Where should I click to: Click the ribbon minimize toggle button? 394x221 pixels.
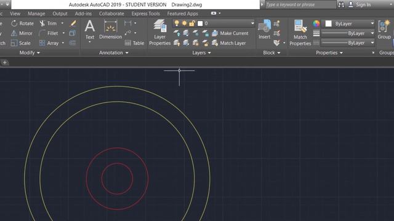(214, 14)
